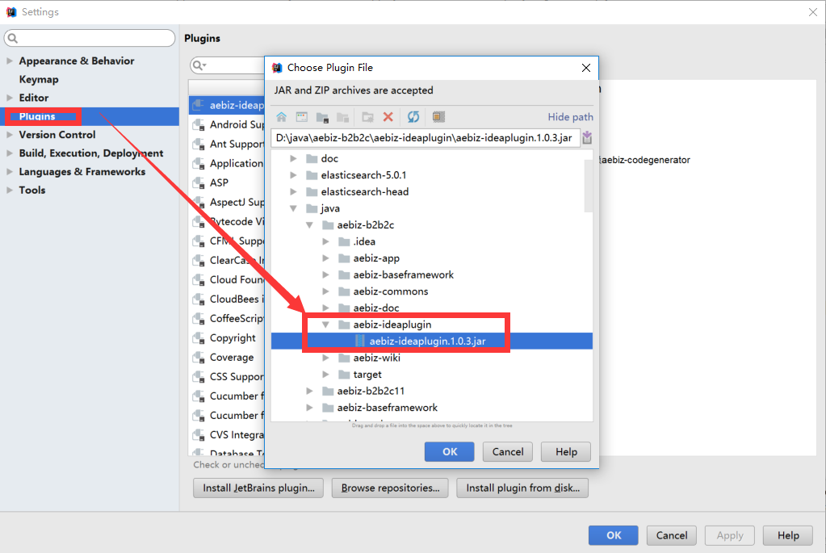Viewport: 826px width, 553px height.
Task: Click the aebiz-ideaplugin.1.0.3.jar file icon
Action: (x=360, y=341)
